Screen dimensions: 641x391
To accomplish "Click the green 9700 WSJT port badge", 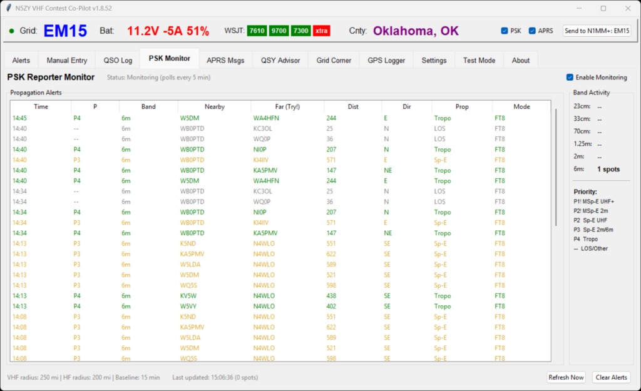I will 279,31.
